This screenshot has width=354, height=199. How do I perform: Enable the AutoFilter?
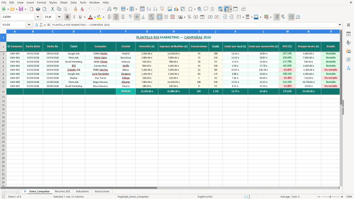coord(162,9)
